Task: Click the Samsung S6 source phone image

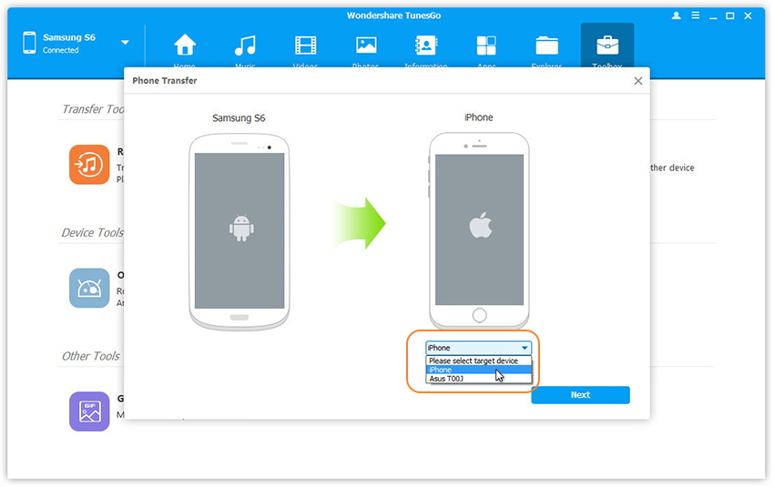Action: click(x=239, y=231)
